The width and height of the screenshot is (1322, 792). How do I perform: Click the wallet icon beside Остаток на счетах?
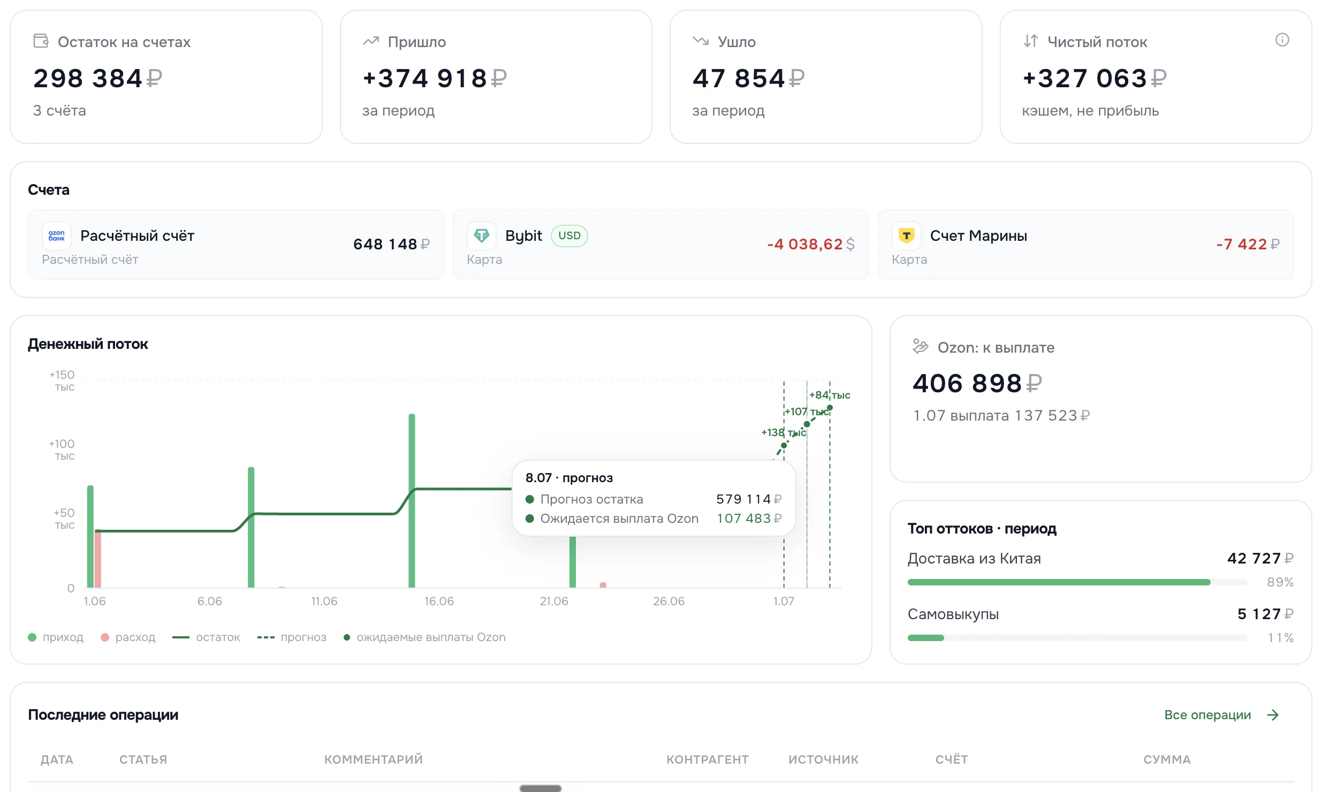point(41,41)
